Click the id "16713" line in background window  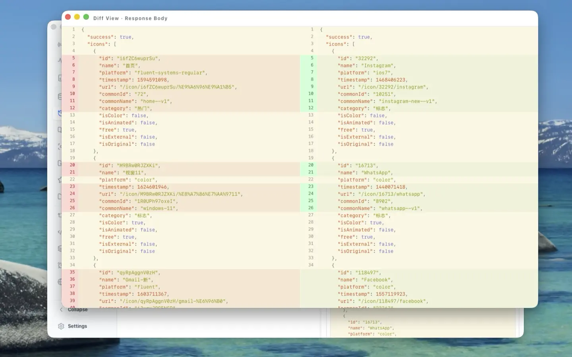[365, 322]
